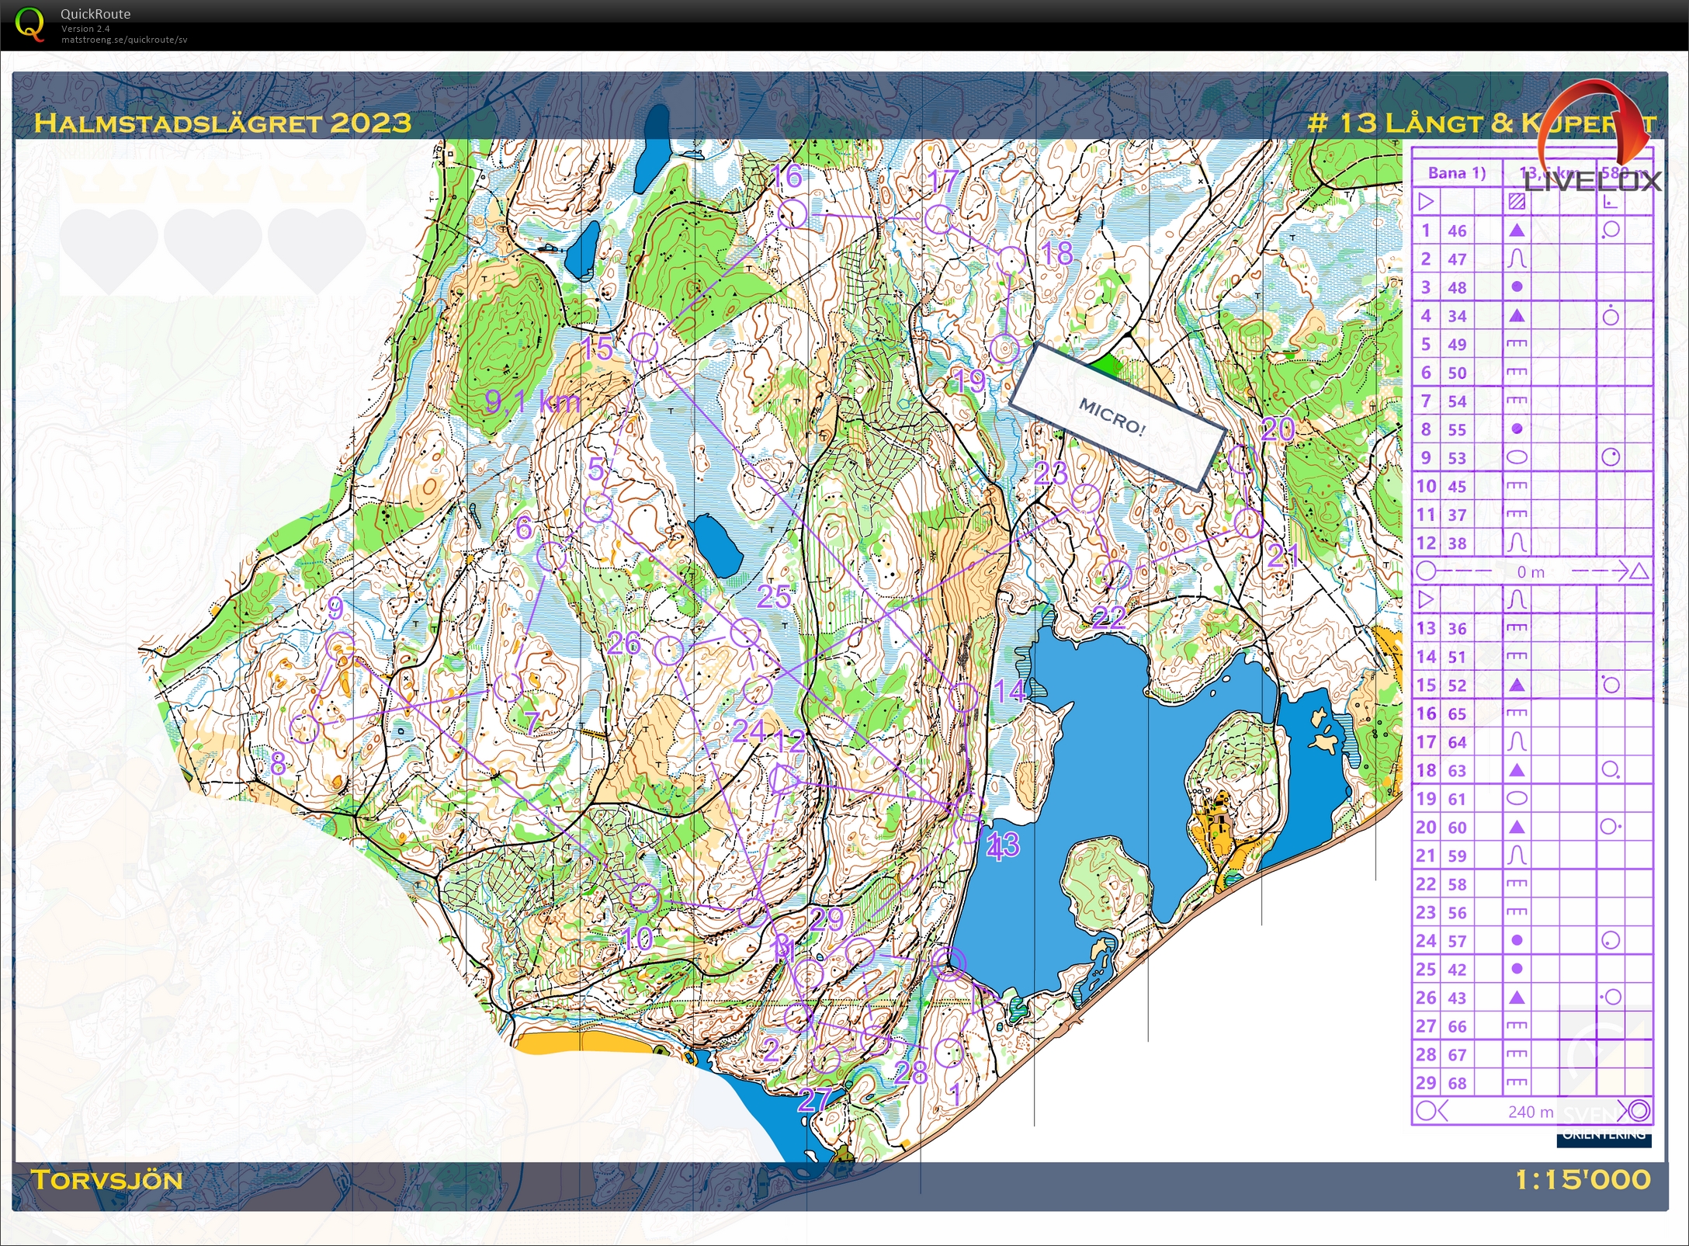1689x1246 pixels.
Task: Click control code 66 in the table
Action: (1457, 1026)
